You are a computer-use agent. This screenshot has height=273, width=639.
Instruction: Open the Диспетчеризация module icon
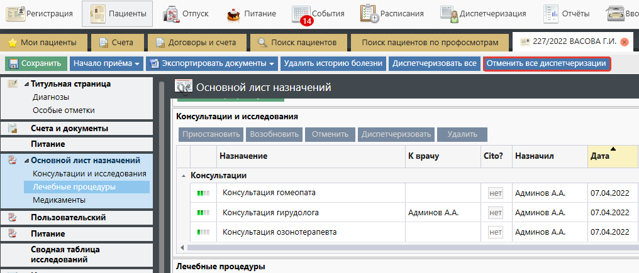click(449, 13)
